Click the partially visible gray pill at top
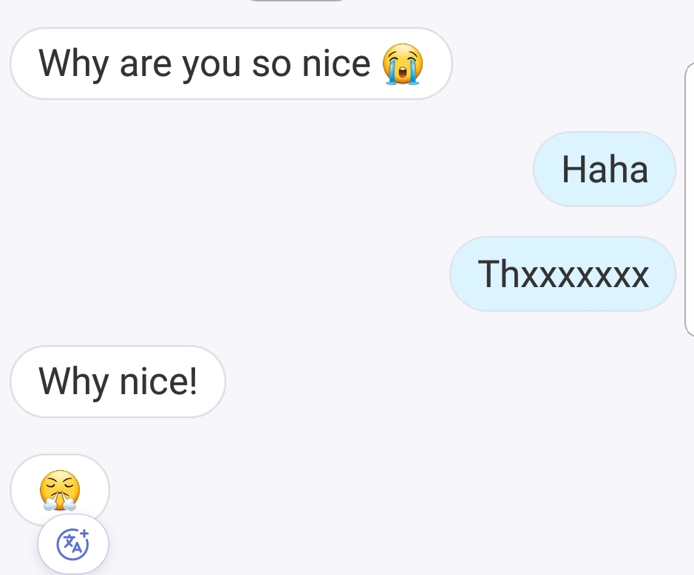 point(296,1)
